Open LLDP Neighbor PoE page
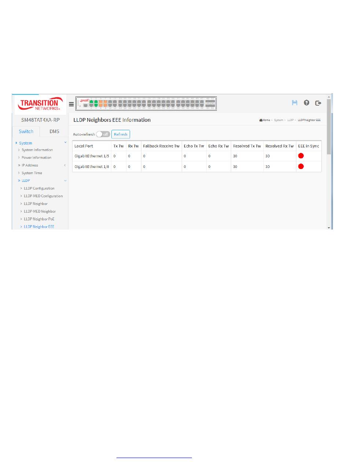Image resolution: width=348 pixels, height=462 pixels. (39, 219)
